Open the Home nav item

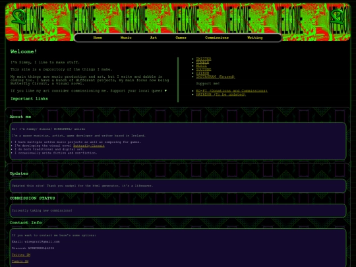click(x=98, y=38)
